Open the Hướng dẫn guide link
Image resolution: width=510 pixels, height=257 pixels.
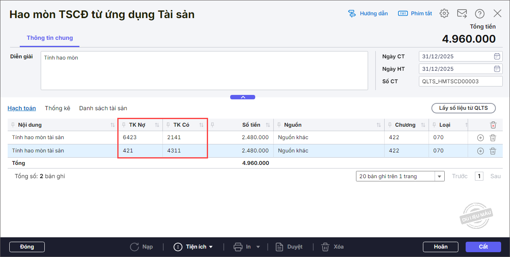tap(368, 13)
